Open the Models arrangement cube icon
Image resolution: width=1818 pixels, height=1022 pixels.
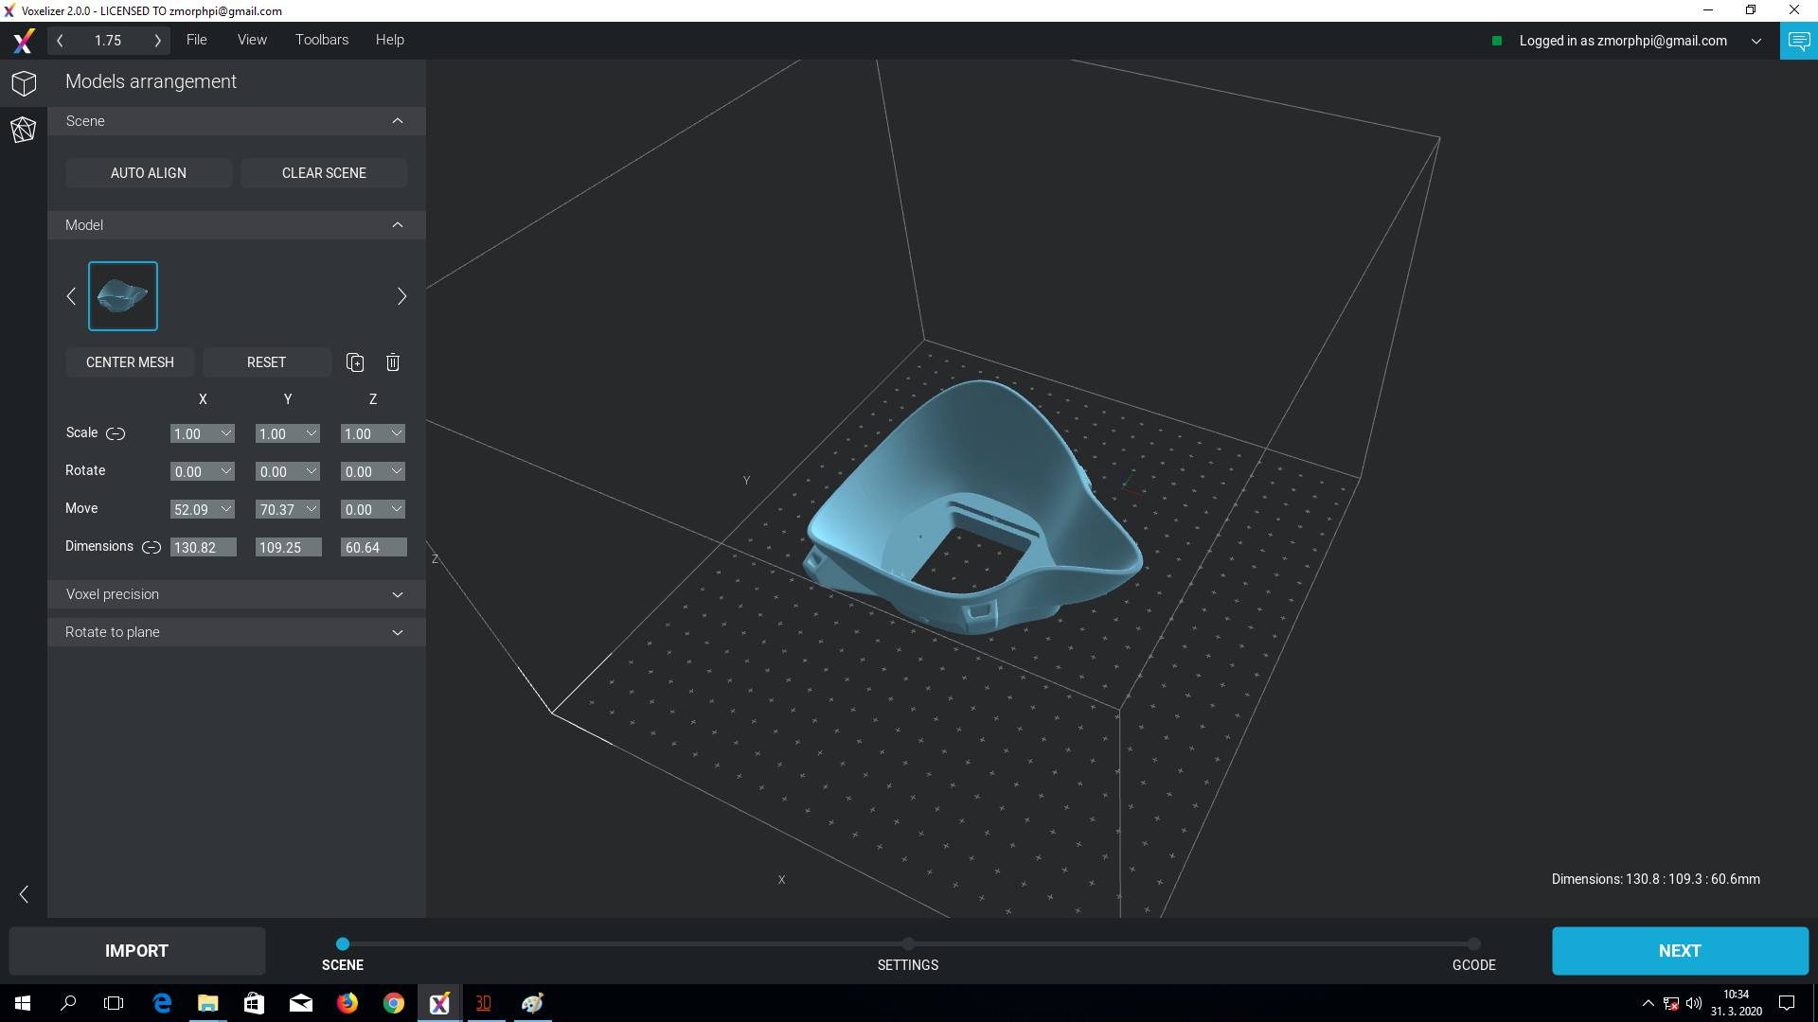(x=24, y=83)
